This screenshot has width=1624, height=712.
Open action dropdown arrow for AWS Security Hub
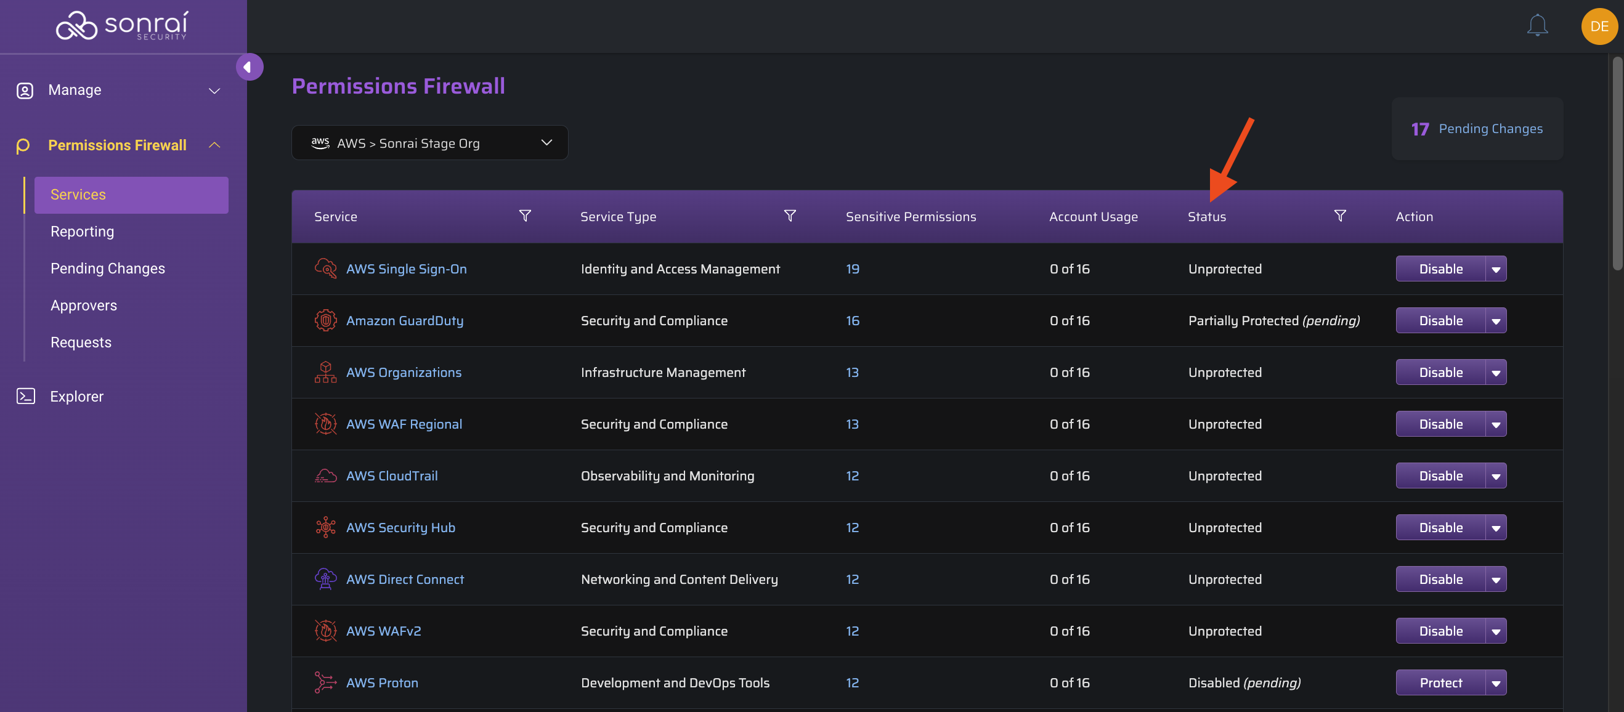[x=1495, y=527]
